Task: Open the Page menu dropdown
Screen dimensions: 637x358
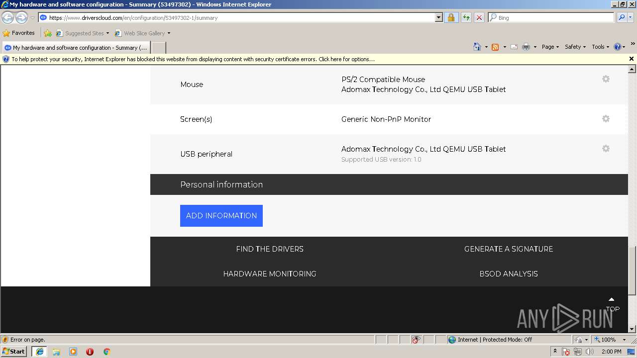Action: (x=550, y=47)
